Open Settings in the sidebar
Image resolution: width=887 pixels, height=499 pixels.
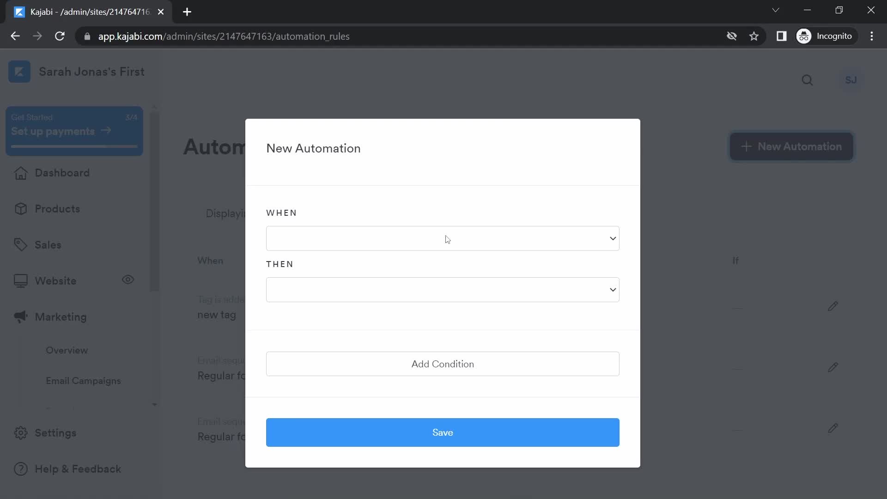[x=55, y=433]
